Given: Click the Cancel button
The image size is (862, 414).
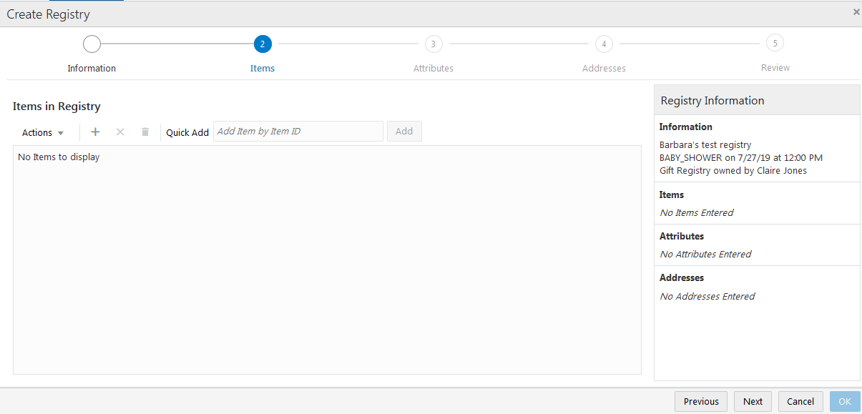Looking at the screenshot, I should click(800, 401).
